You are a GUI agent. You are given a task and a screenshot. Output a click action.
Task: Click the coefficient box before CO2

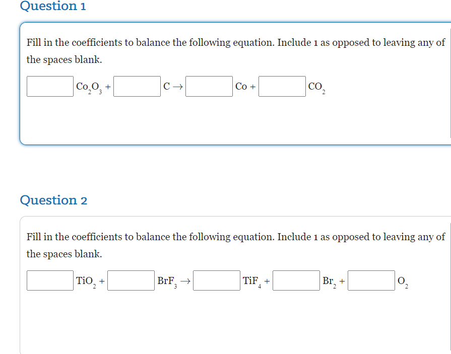[x=282, y=86]
